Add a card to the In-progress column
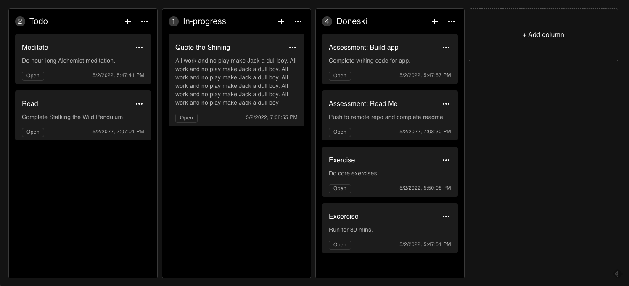The image size is (629, 286). coord(281,21)
